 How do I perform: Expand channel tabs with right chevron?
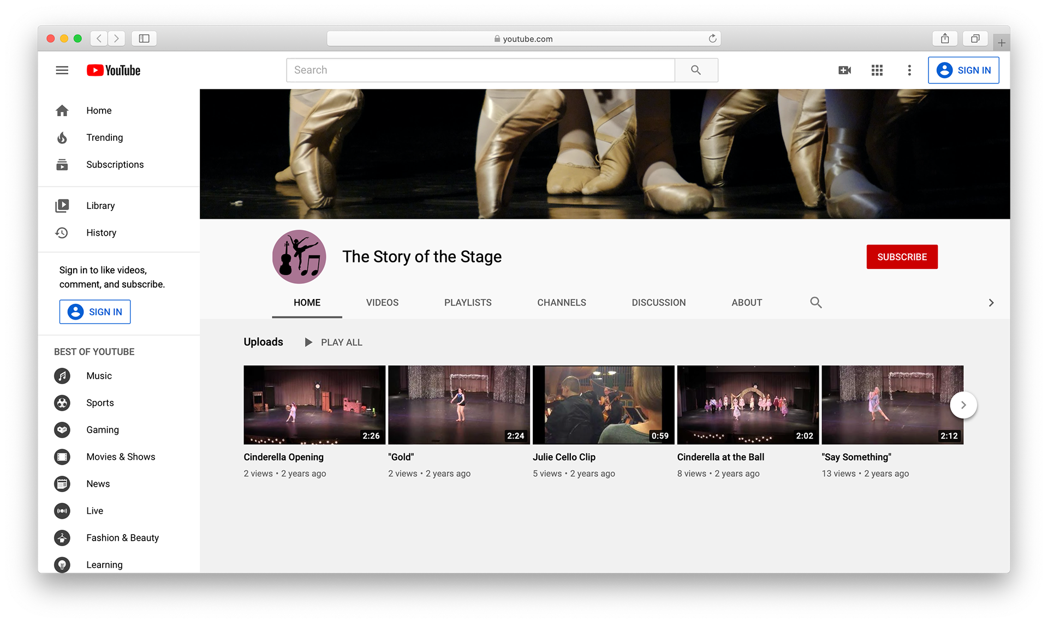pyautogui.click(x=991, y=303)
